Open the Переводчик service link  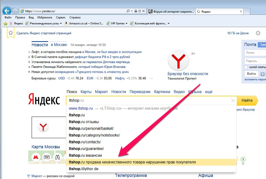coord(140,92)
